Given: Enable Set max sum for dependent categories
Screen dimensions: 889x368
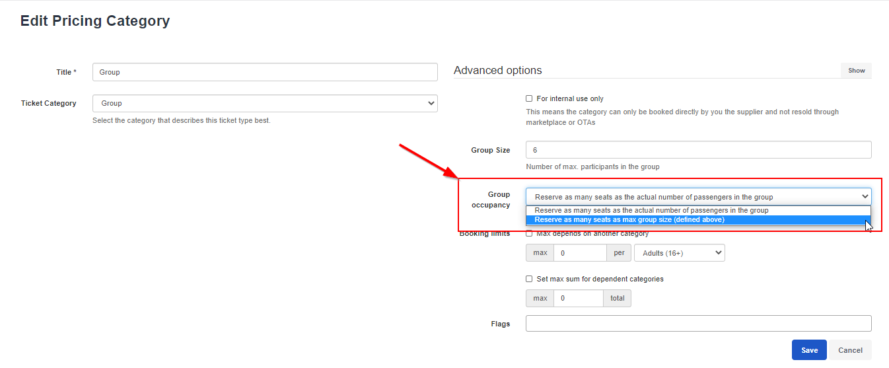Looking at the screenshot, I should (529, 279).
